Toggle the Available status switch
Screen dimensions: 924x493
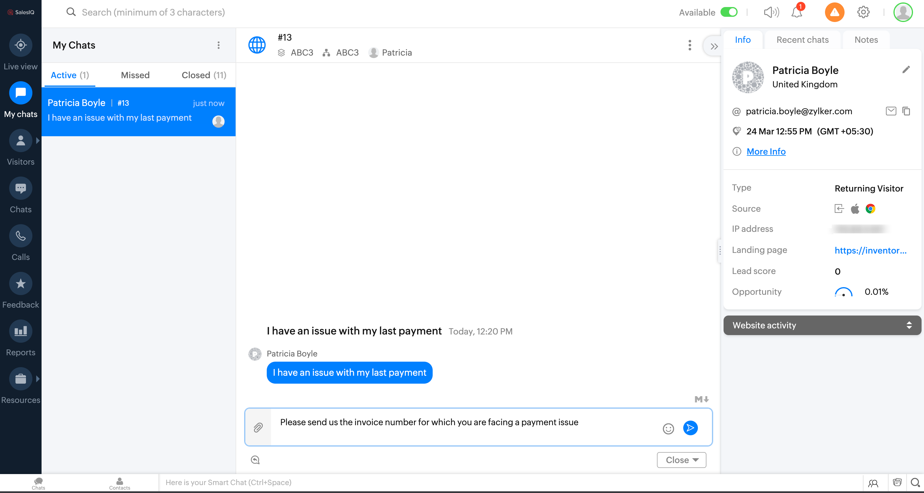pos(729,12)
